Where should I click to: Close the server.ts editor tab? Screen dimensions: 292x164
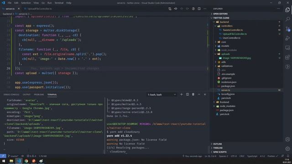click(19, 9)
